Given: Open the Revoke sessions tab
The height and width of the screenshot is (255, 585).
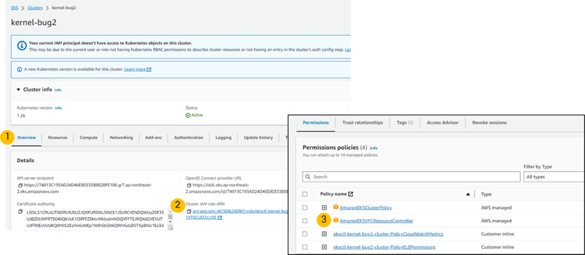Looking at the screenshot, I should click(489, 123).
